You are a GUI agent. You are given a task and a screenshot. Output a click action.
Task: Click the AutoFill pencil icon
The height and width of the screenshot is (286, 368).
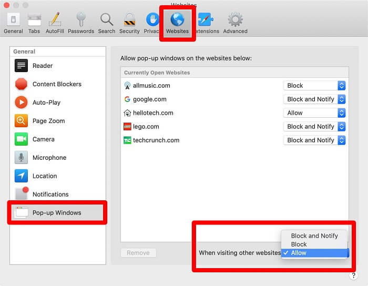coord(55,19)
